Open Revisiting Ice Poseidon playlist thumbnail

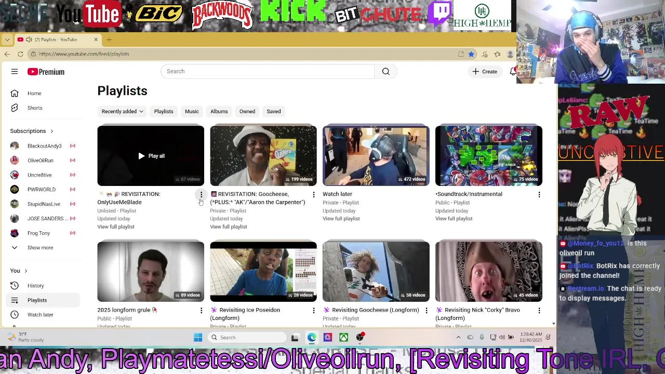[263, 271]
